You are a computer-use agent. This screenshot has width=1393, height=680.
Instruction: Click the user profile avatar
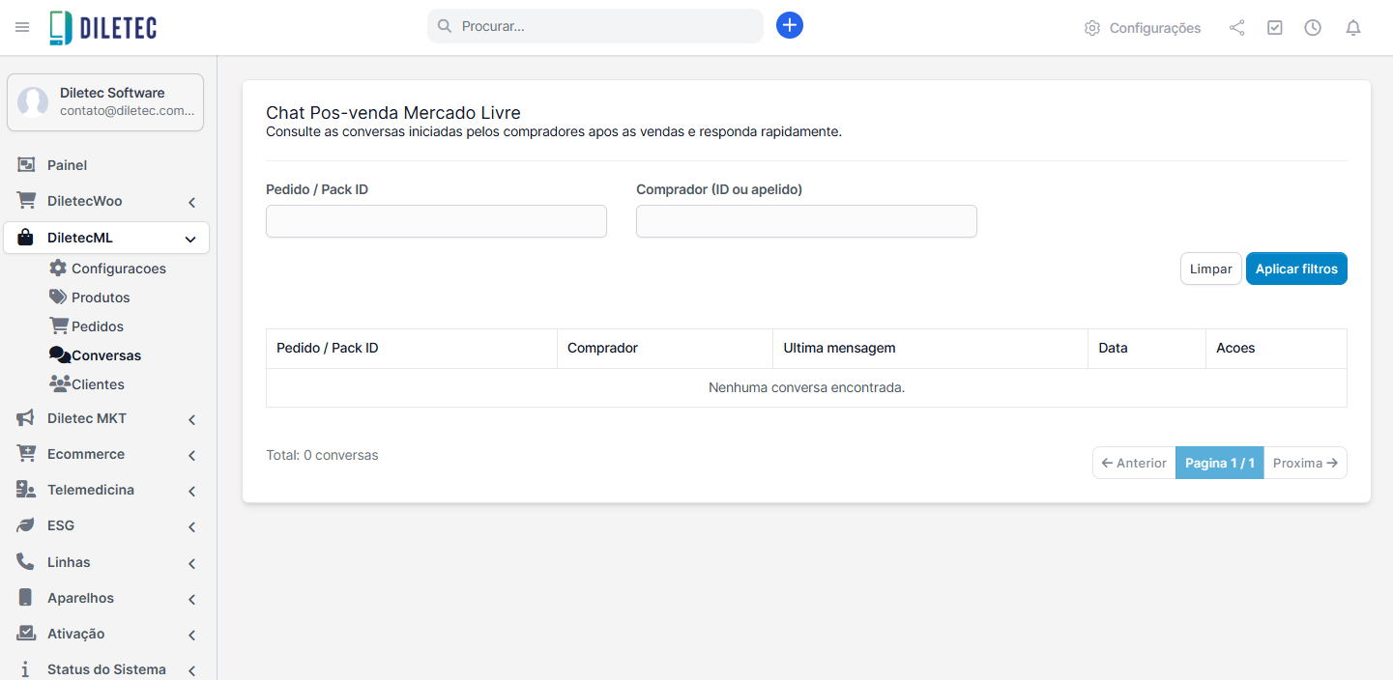[33, 102]
